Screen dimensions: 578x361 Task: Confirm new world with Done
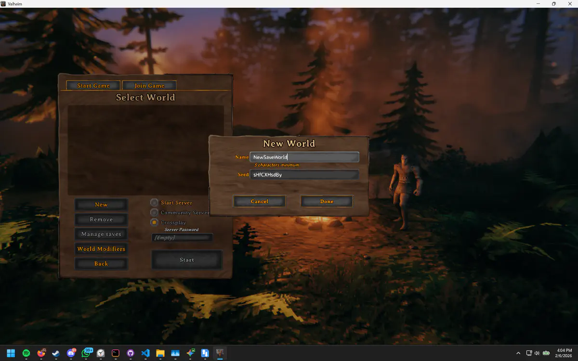coord(327,201)
